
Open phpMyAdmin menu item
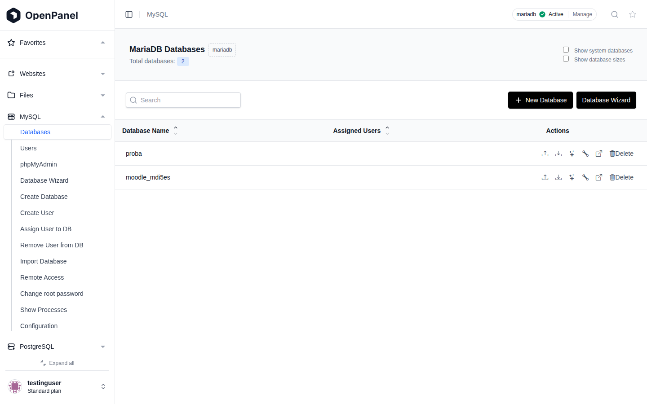pos(39,164)
